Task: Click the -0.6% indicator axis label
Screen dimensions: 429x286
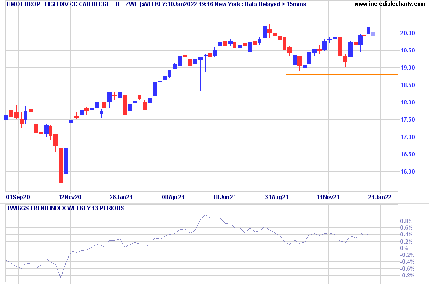Action: [407, 269]
